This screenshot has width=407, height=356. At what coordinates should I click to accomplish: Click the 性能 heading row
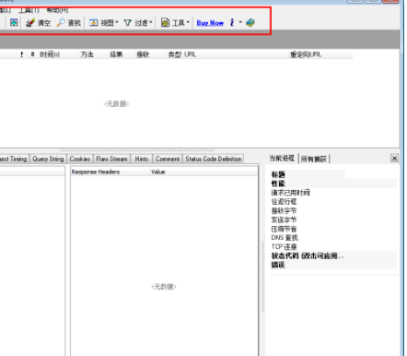pos(333,184)
